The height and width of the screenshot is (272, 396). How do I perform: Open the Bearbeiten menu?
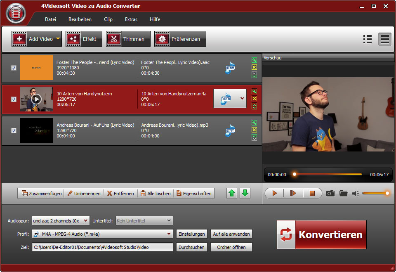tap(80, 19)
